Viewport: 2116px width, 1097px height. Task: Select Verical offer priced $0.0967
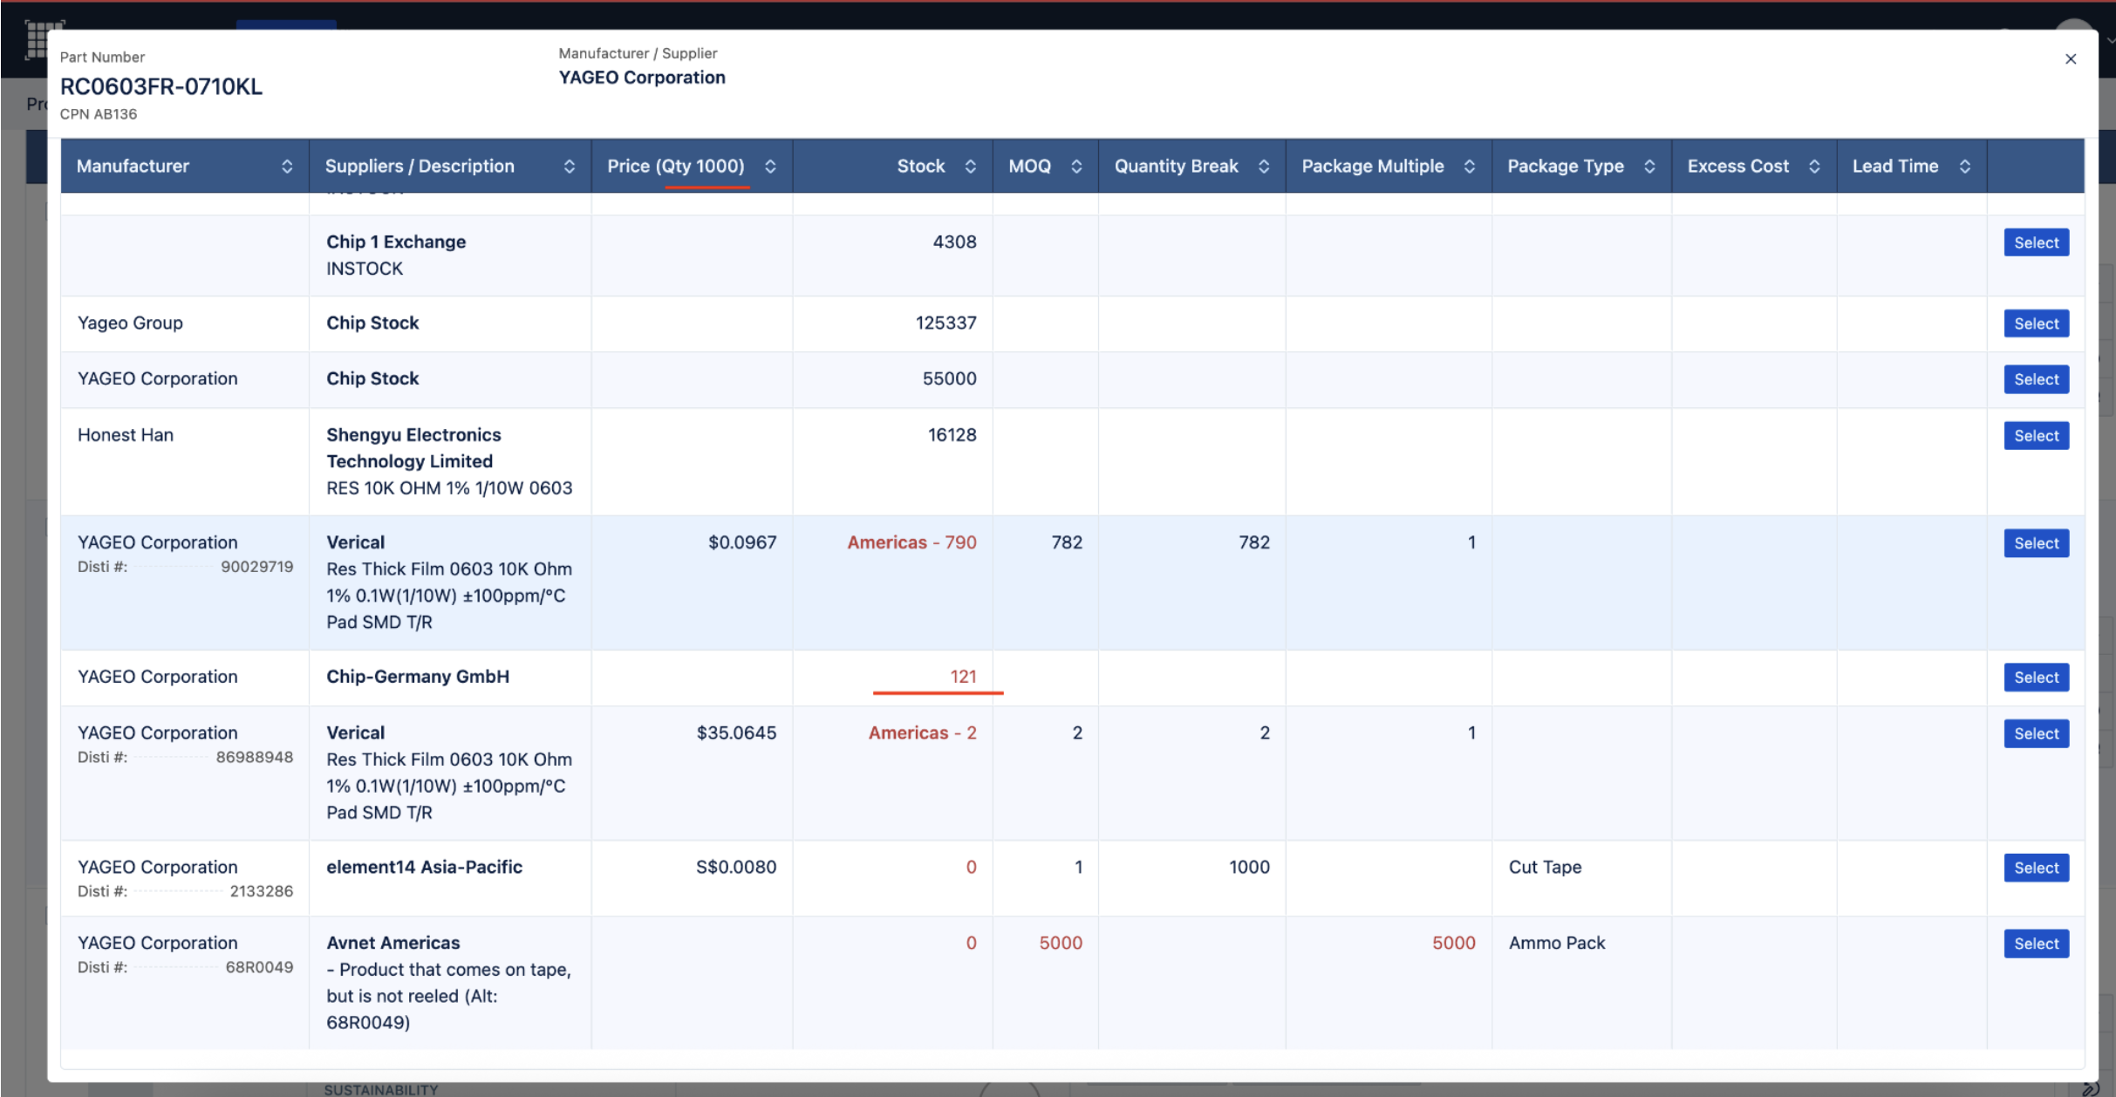pyautogui.click(x=2036, y=544)
